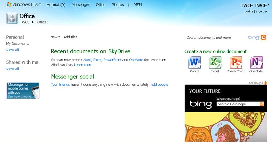Click See how it works link
Screen dimensions: 272x142
[20, 96]
